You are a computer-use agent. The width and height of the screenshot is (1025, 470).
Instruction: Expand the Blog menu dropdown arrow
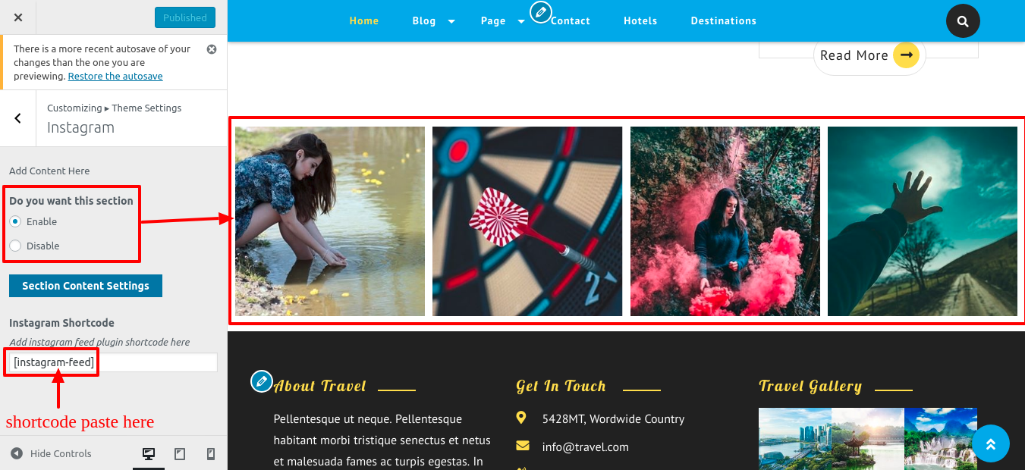tap(451, 21)
